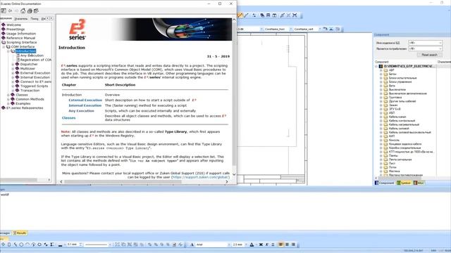Select the pencil tool in E3 toolbar

(x=240, y=15)
